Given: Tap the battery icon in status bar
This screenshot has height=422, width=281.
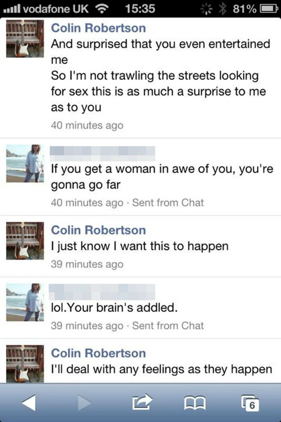Looking at the screenshot, I should click(x=268, y=9).
